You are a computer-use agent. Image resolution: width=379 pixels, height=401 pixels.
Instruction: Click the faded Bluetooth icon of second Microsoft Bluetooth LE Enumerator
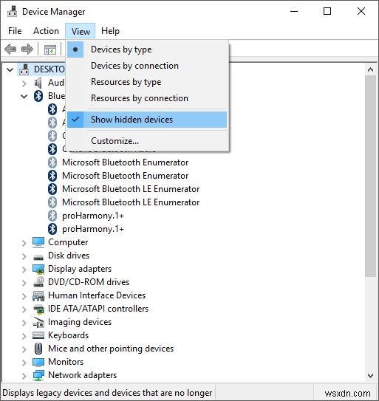tap(52, 202)
